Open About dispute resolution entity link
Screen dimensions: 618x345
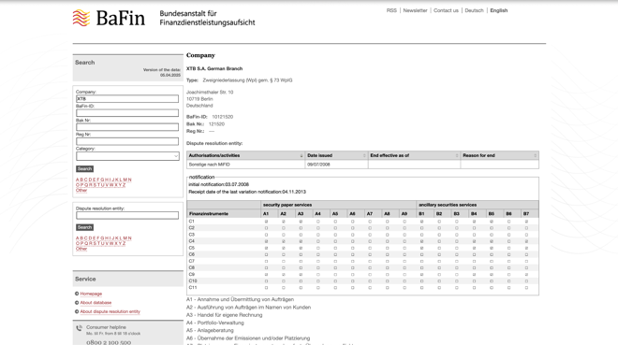pyautogui.click(x=110, y=311)
